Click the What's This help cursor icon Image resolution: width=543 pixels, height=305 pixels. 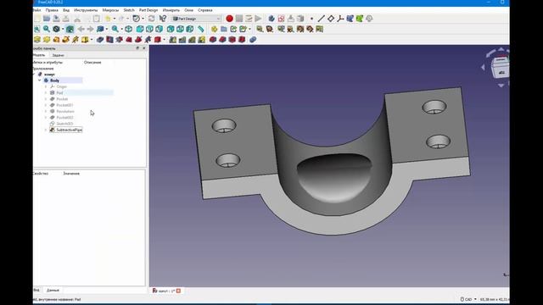click(x=162, y=19)
